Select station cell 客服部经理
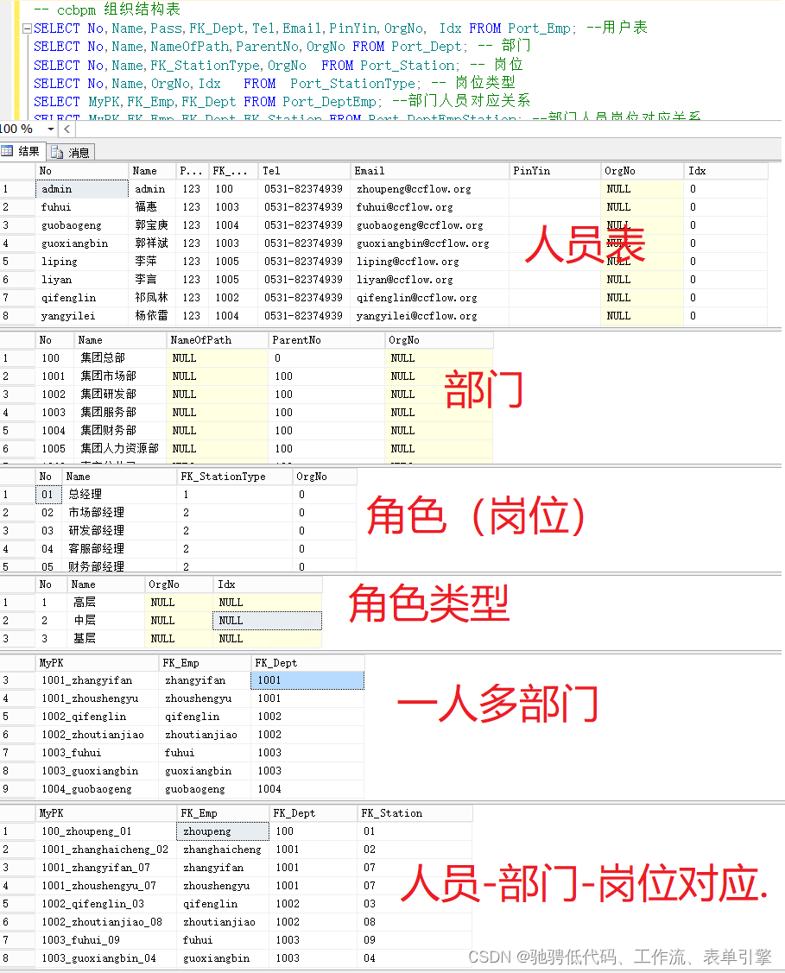Screen dimensions: 785x973 (x=119, y=548)
